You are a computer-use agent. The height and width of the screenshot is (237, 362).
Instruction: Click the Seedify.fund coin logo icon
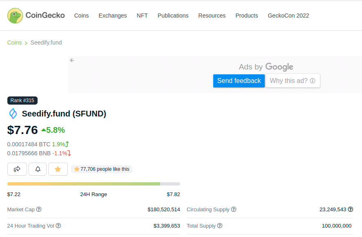pos(13,114)
